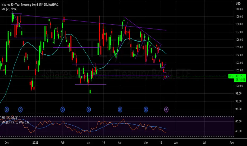Click the May date label on the time axis
The height and width of the screenshot is (146, 247).
point(146,143)
